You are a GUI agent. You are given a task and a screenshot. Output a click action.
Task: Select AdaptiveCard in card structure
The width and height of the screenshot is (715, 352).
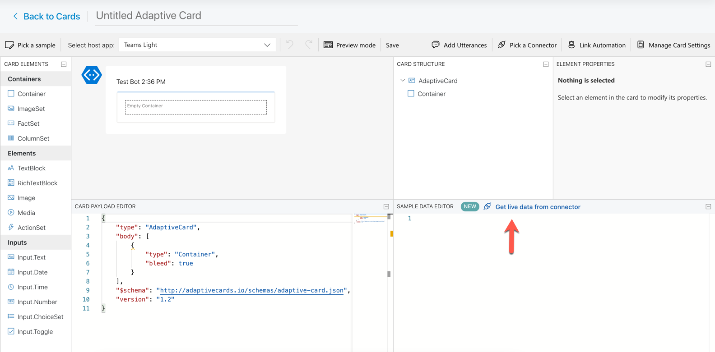[437, 81]
